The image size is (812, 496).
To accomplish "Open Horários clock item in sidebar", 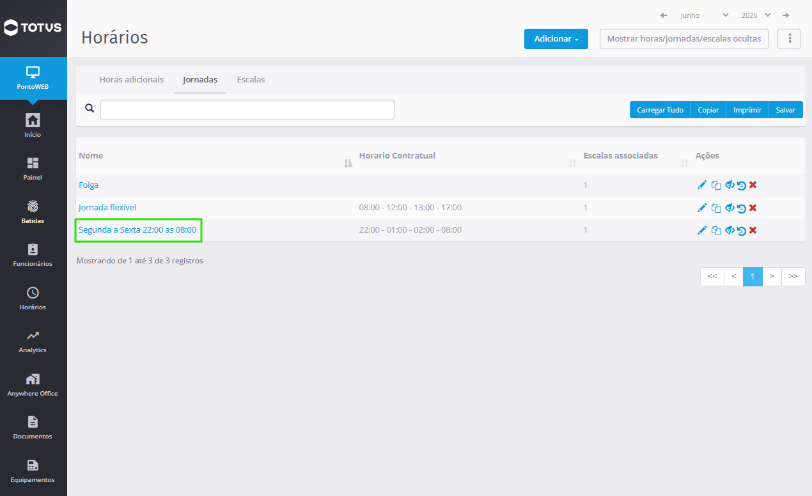I will [33, 298].
